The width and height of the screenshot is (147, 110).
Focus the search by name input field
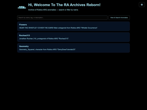62,18
